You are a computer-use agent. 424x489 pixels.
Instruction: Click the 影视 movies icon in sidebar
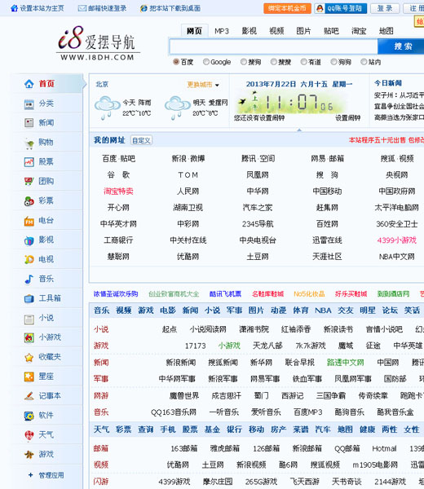pos(29,240)
